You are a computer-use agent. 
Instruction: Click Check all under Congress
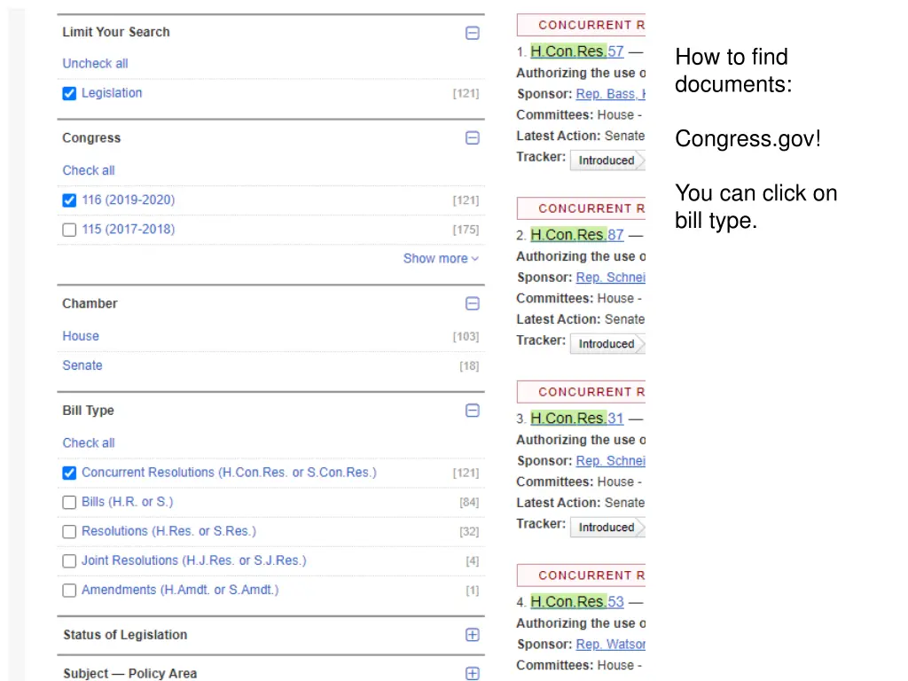(x=89, y=170)
